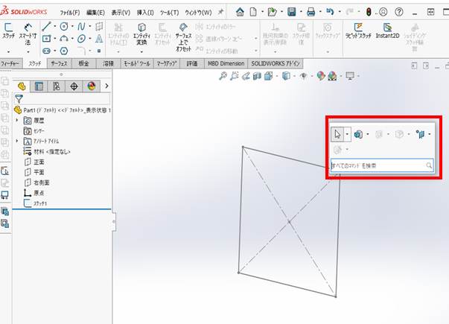Click the Print icon
Image resolution: width=449 pixels, height=324 pixels.
tap(311, 12)
